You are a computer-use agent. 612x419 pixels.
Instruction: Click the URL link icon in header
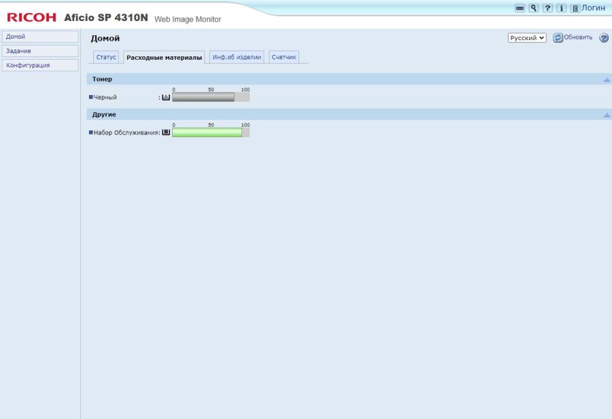click(520, 8)
